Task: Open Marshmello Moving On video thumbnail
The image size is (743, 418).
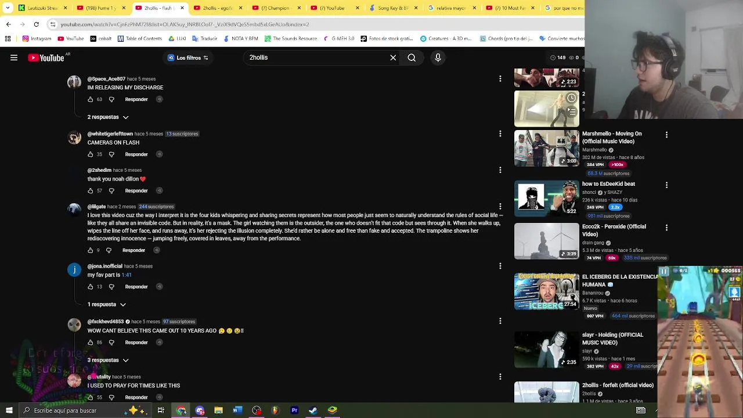Action: coord(546,148)
